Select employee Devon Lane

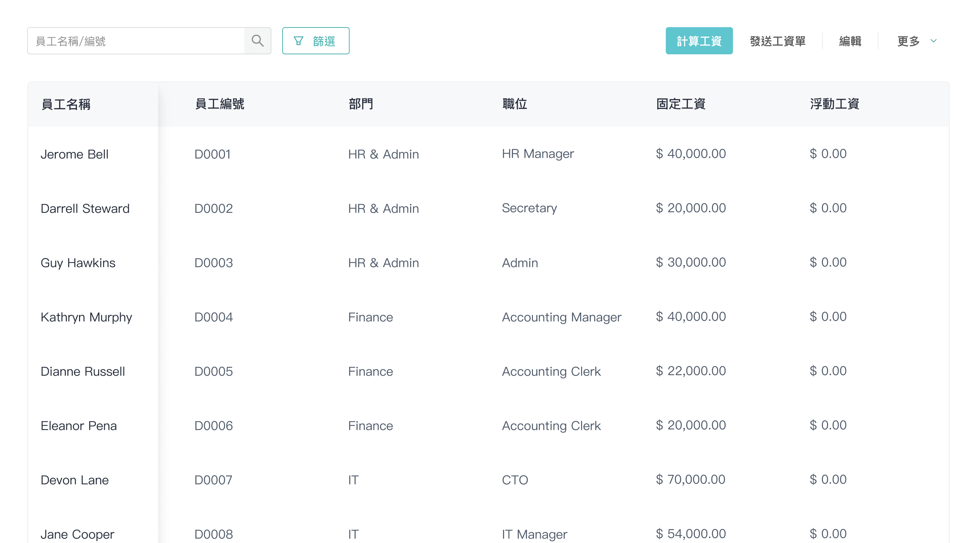pos(74,480)
